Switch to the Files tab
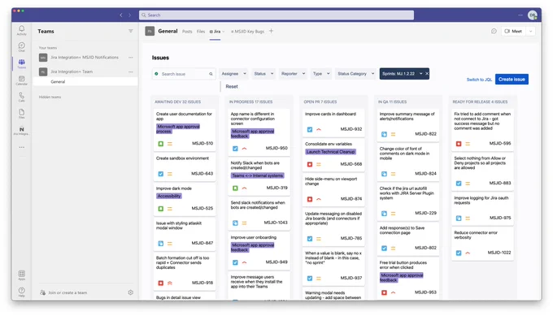The image size is (553, 316). (x=201, y=32)
